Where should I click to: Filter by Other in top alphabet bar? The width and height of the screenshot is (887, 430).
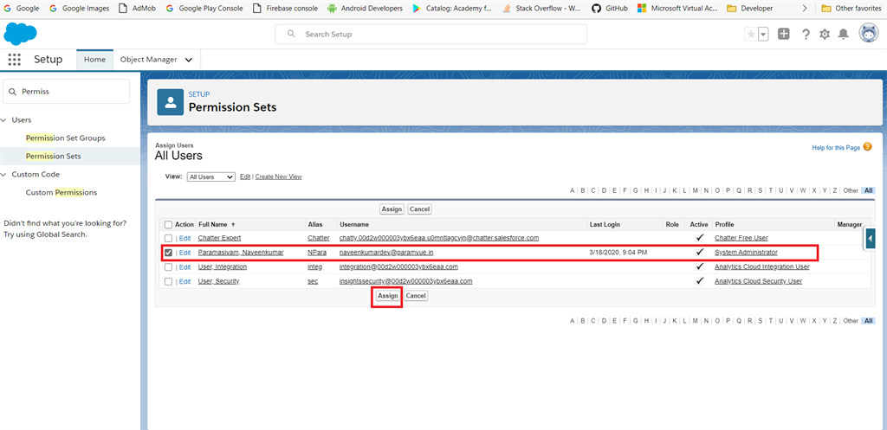[851, 190]
